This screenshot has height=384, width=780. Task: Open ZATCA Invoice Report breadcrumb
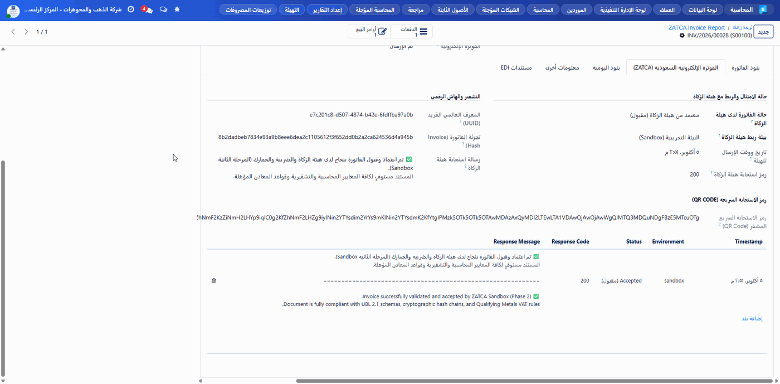696,27
